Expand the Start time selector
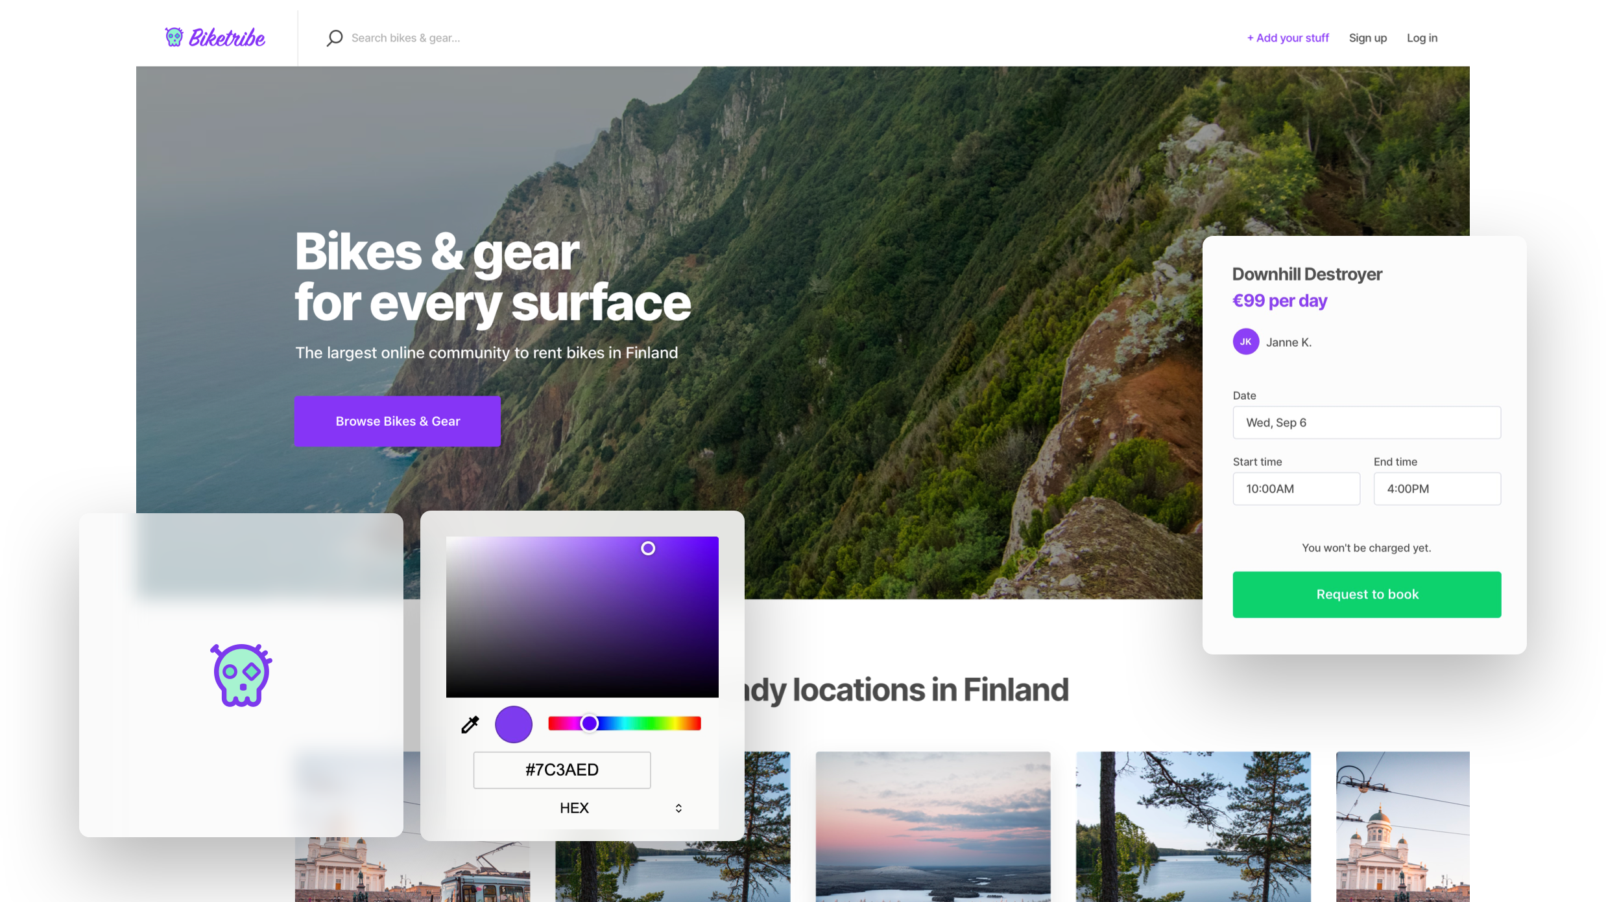This screenshot has height=902, width=1606. tap(1296, 488)
